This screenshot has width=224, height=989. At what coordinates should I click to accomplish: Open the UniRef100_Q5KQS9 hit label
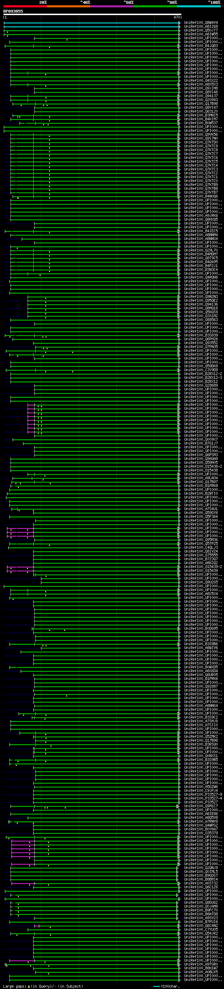point(201,312)
